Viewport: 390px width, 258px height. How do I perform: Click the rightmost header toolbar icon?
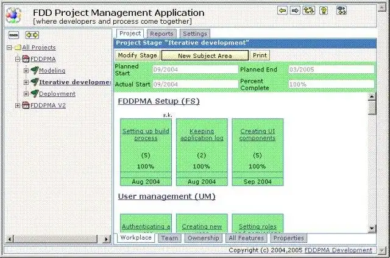coord(341,10)
